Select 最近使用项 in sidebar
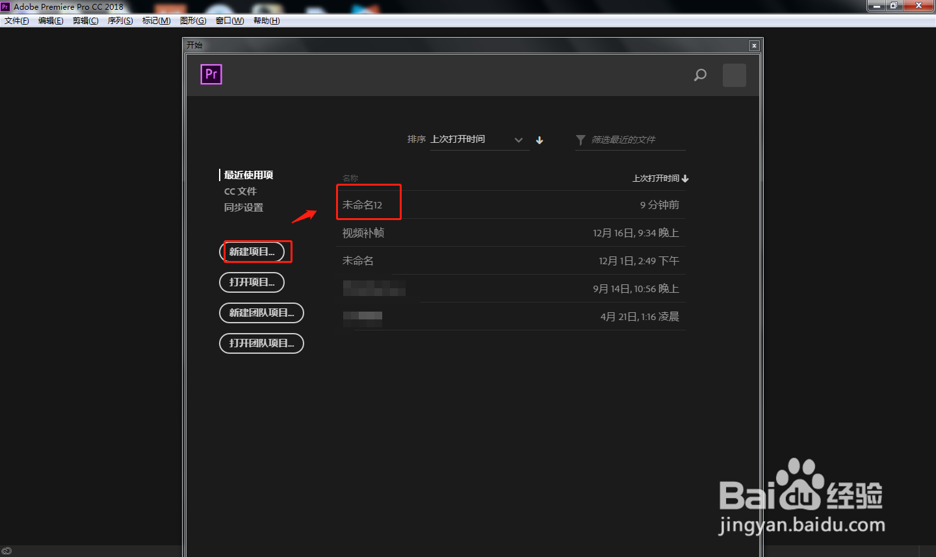The width and height of the screenshot is (936, 557). point(248,175)
